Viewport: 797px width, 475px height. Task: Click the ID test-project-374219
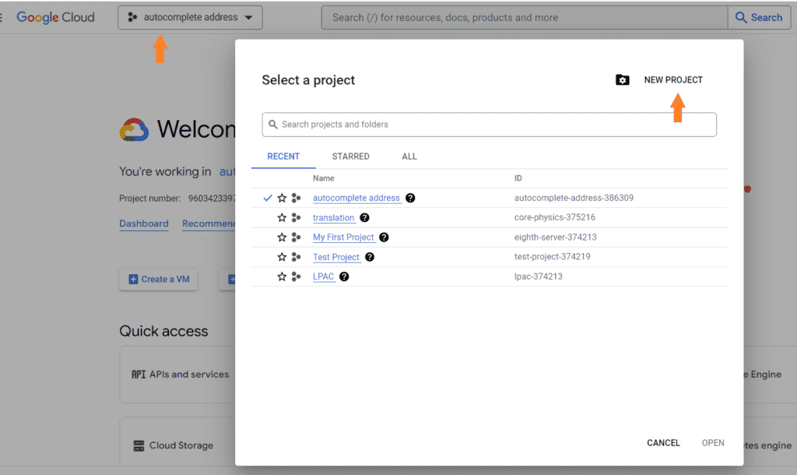point(552,256)
